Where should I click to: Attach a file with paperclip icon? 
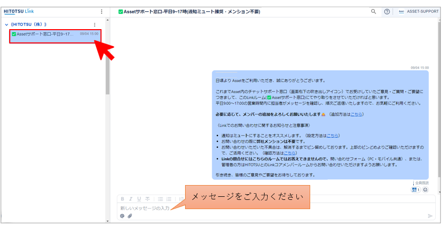[x=130, y=216]
